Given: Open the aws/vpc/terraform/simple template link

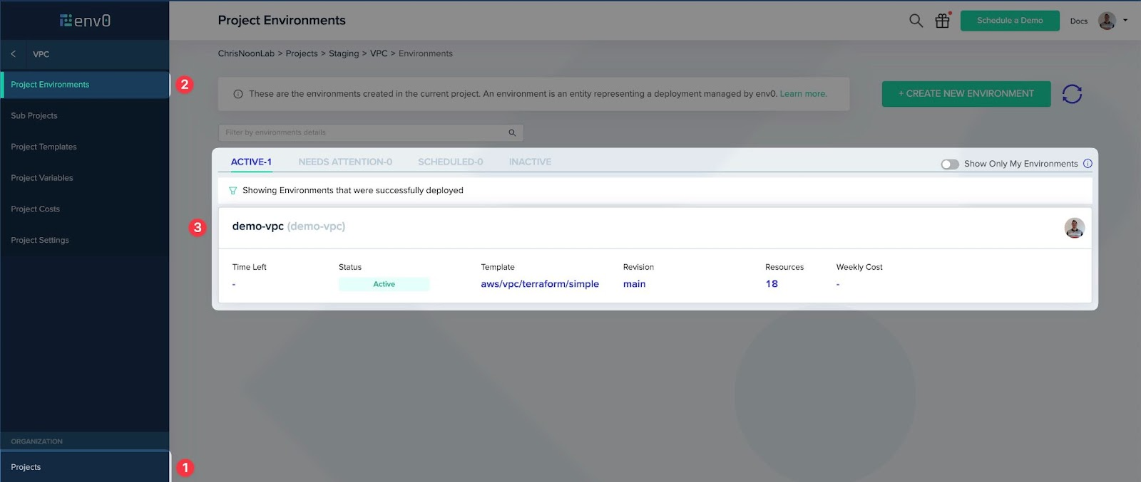Looking at the screenshot, I should pos(539,284).
